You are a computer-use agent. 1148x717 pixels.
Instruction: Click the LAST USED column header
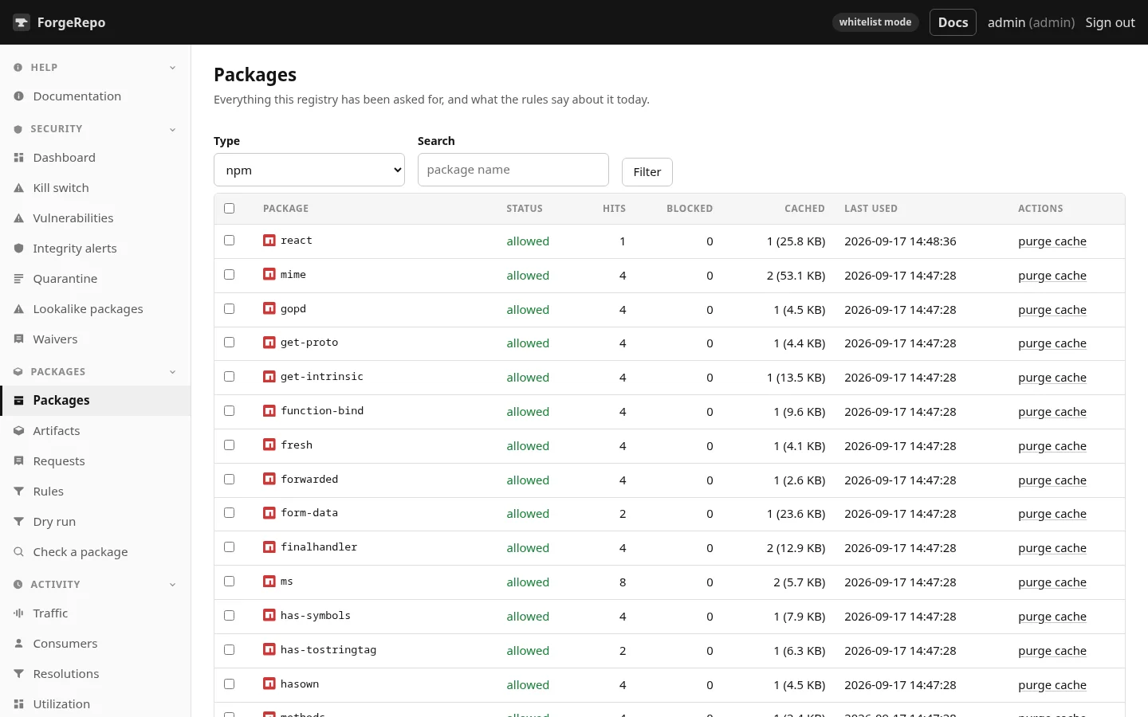click(x=871, y=209)
